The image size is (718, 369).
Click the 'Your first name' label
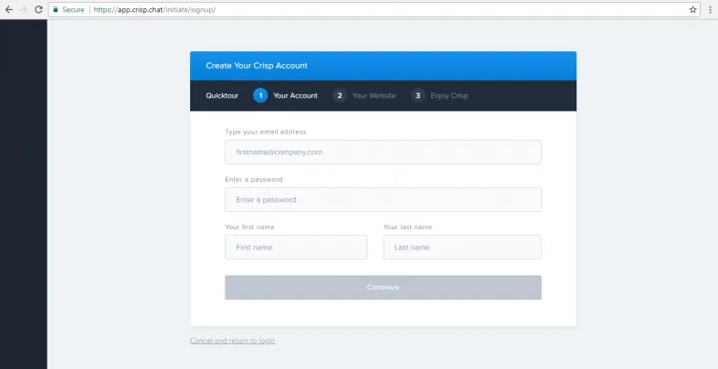coord(250,227)
